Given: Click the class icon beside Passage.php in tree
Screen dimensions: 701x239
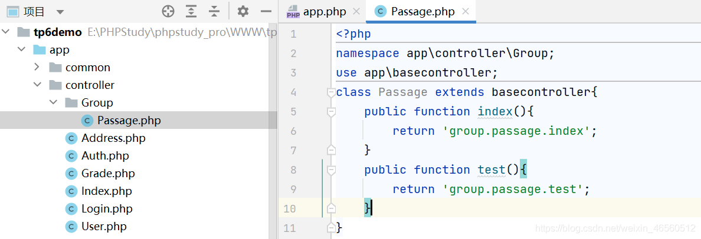Looking at the screenshot, I should pyautogui.click(x=87, y=121).
